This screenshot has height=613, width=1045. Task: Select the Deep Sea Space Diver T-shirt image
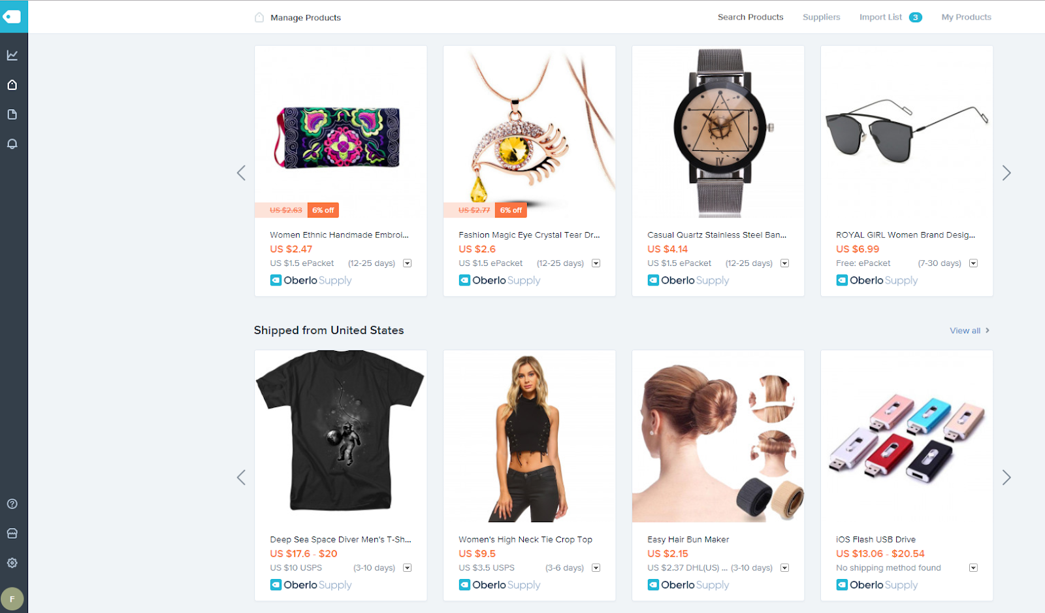[340, 436]
